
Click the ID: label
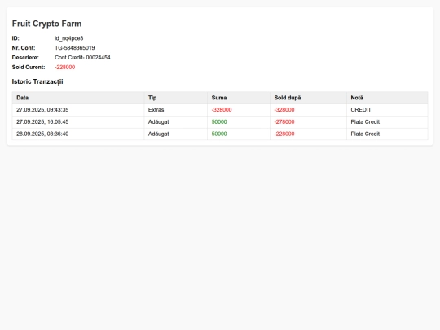pos(15,38)
